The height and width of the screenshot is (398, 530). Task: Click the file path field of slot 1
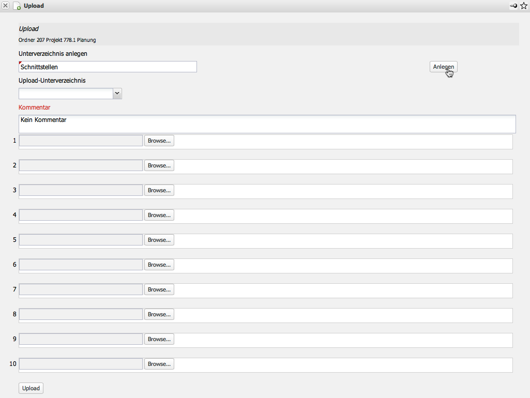(x=81, y=141)
